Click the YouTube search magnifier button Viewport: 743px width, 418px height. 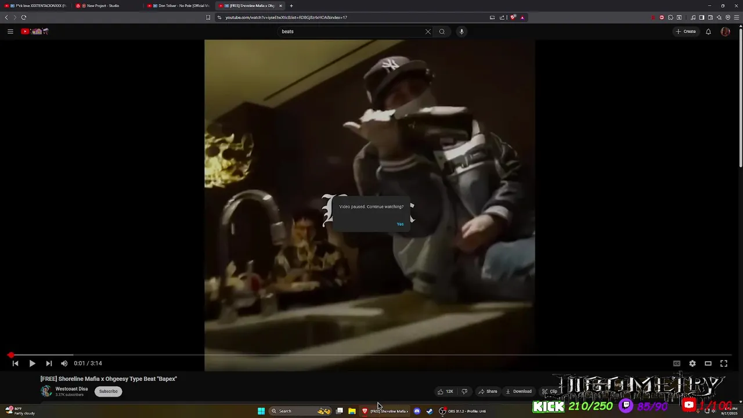point(442,31)
